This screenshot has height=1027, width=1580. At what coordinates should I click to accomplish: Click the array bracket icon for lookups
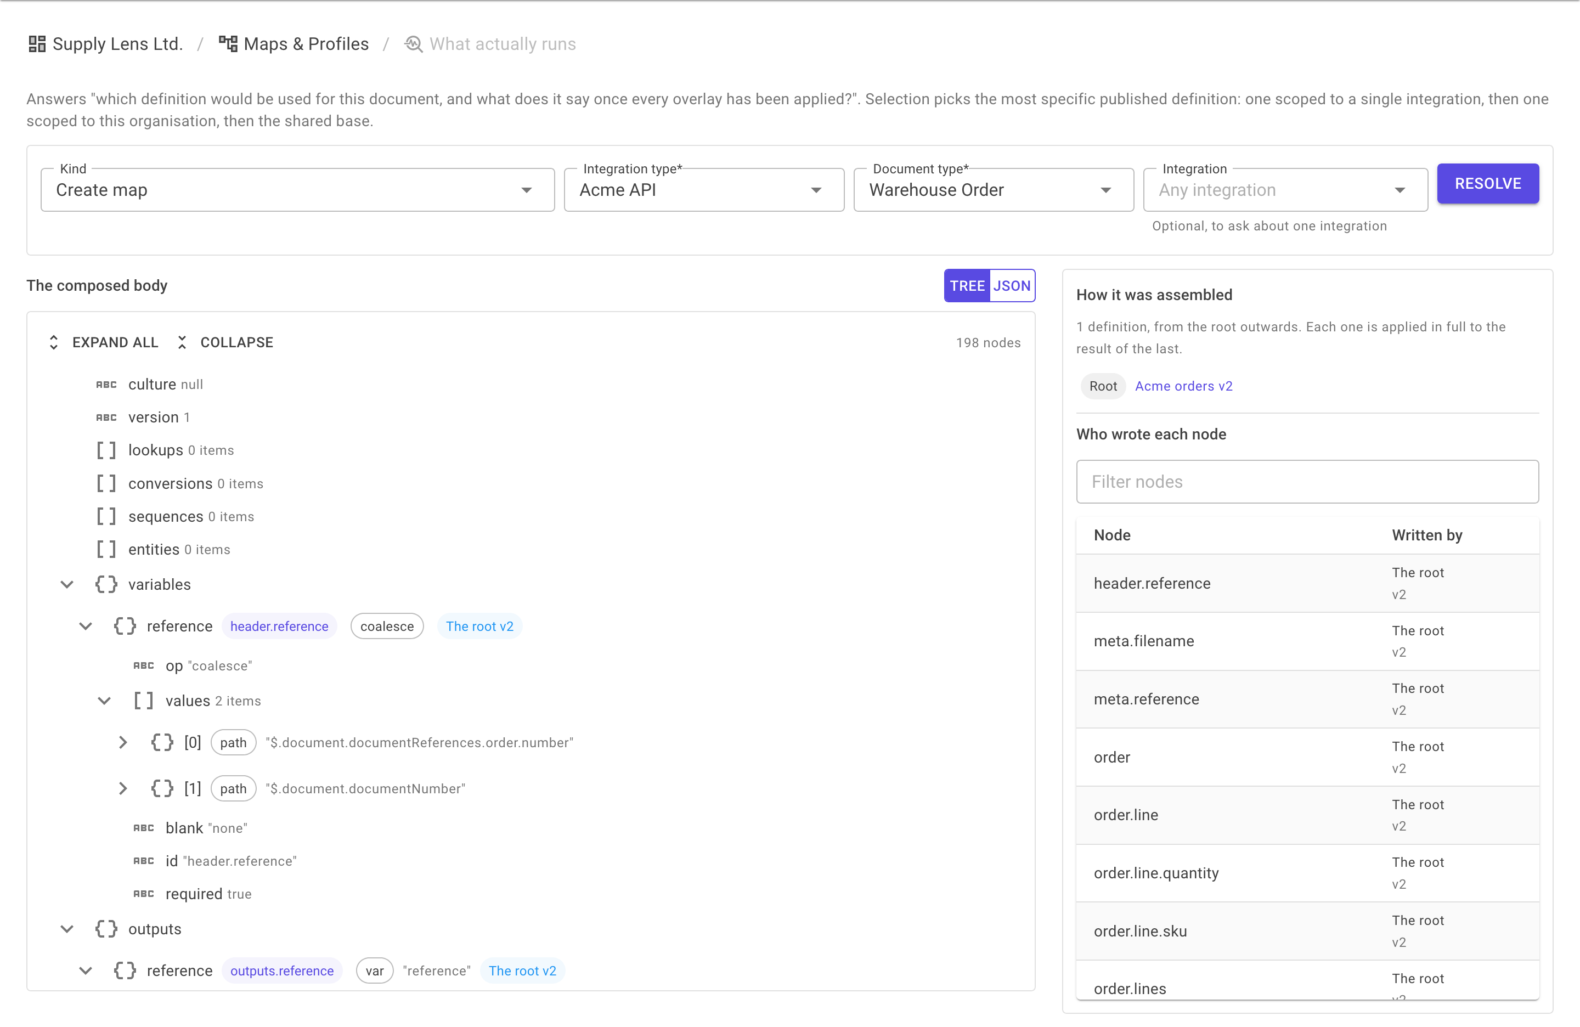106,450
